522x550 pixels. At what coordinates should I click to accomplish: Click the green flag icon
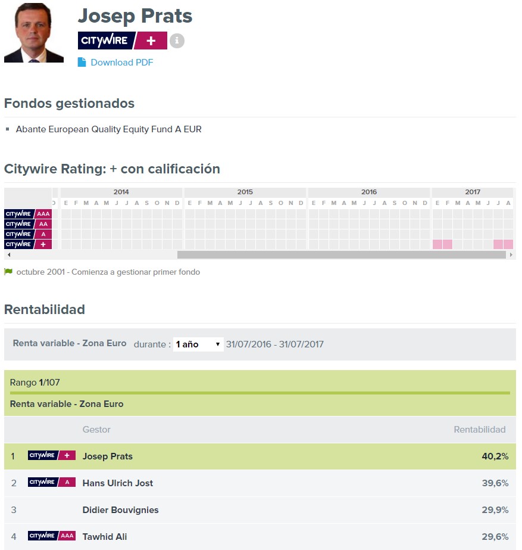point(8,272)
